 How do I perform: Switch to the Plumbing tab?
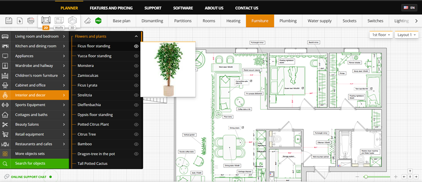point(288,21)
